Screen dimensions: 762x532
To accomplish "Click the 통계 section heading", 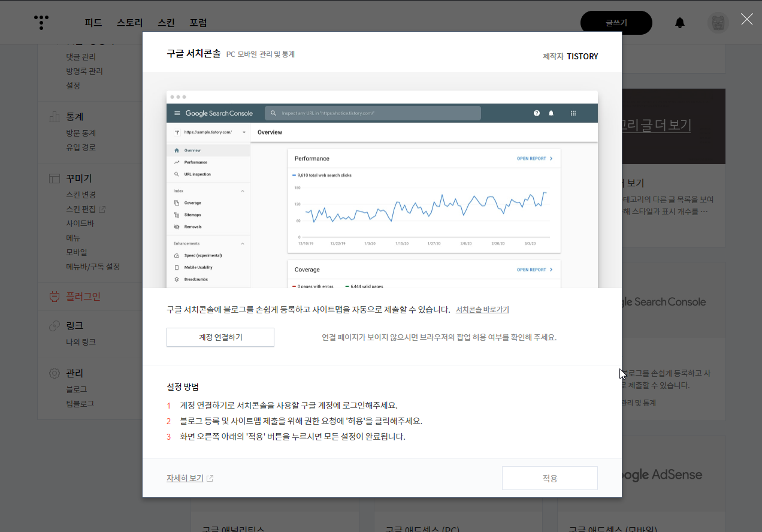I will click(75, 116).
